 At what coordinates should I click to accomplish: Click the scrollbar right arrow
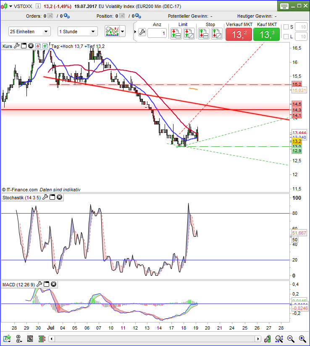point(258,338)
